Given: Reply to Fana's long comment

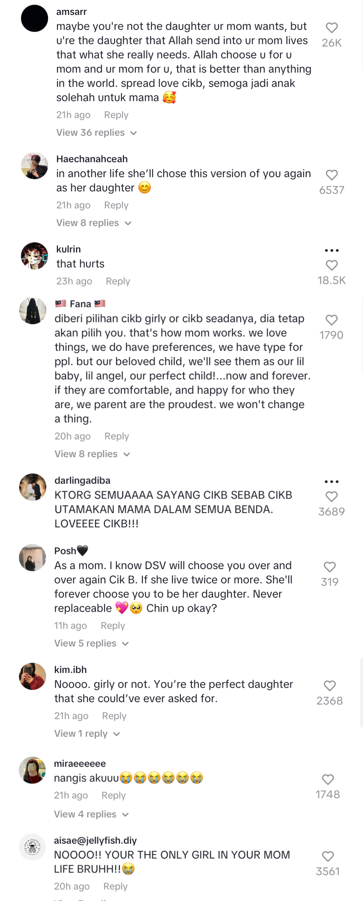Looking at the screenshot, I should tap(117, 436).
